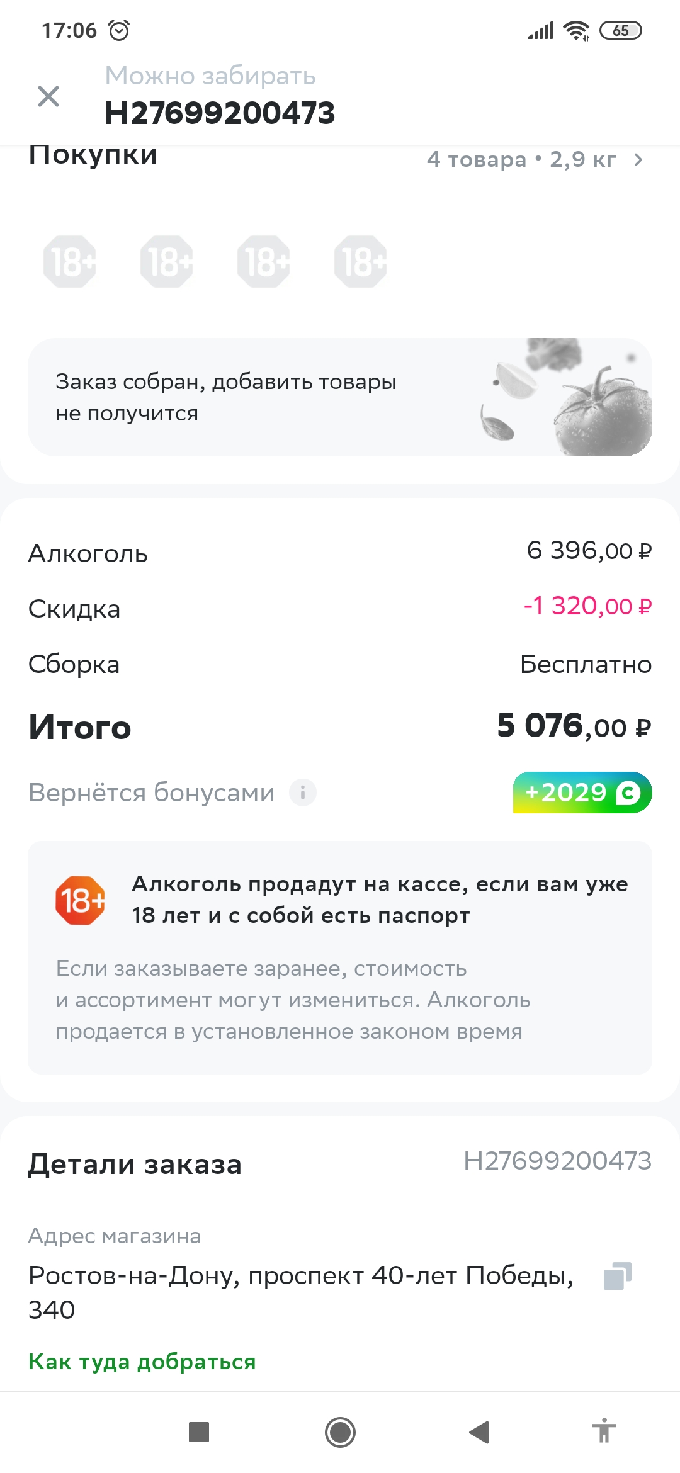Tap the order number in Детали заказа
The height and width of the screenshot is (1473, 680).
(x=557, y=1161)
